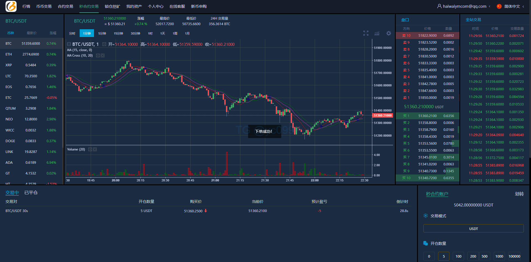The image size is (531, 262).
Task: Select 100 as the open position amount
Action: click(458, 256)
